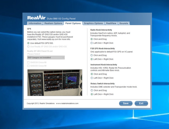169x129 pixels.
Task: Click the Save button
Action: coord(126,103)
